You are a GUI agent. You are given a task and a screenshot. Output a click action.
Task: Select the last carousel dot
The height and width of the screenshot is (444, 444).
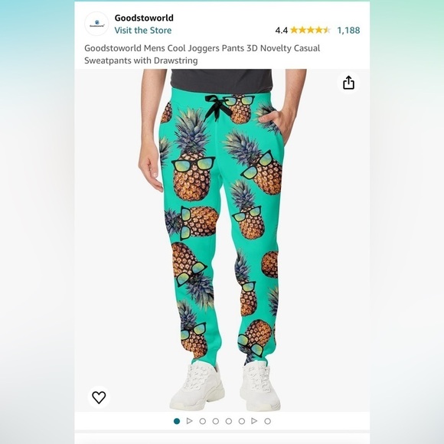(x=267, y=421)
